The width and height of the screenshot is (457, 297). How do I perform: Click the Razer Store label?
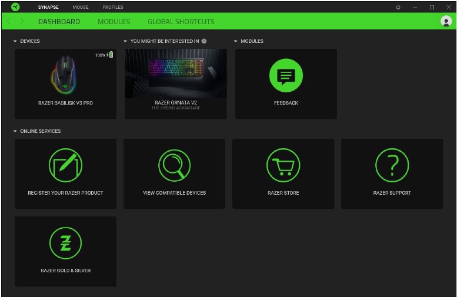pyautogui.click(x=283, y=193)
